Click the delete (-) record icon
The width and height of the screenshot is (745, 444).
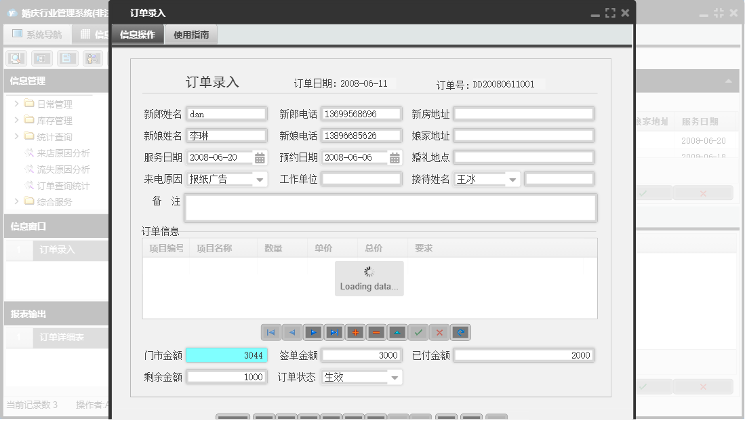(377, 332)
